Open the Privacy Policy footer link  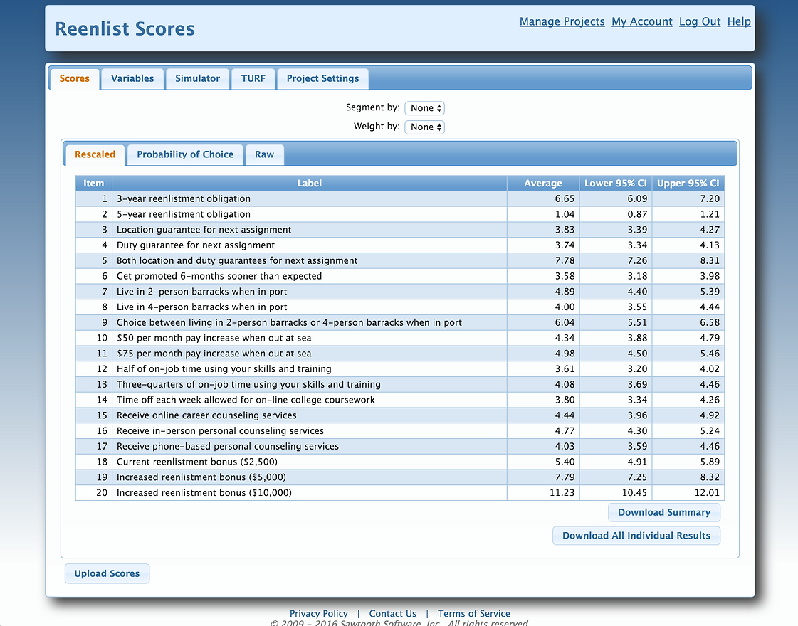pos(318,614)
